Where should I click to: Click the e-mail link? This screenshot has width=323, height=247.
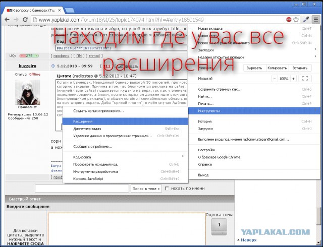coord(94,56)
